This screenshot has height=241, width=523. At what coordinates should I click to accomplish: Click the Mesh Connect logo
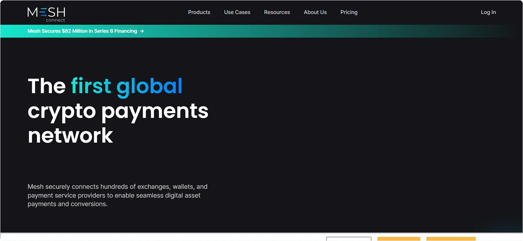point(46,15)
